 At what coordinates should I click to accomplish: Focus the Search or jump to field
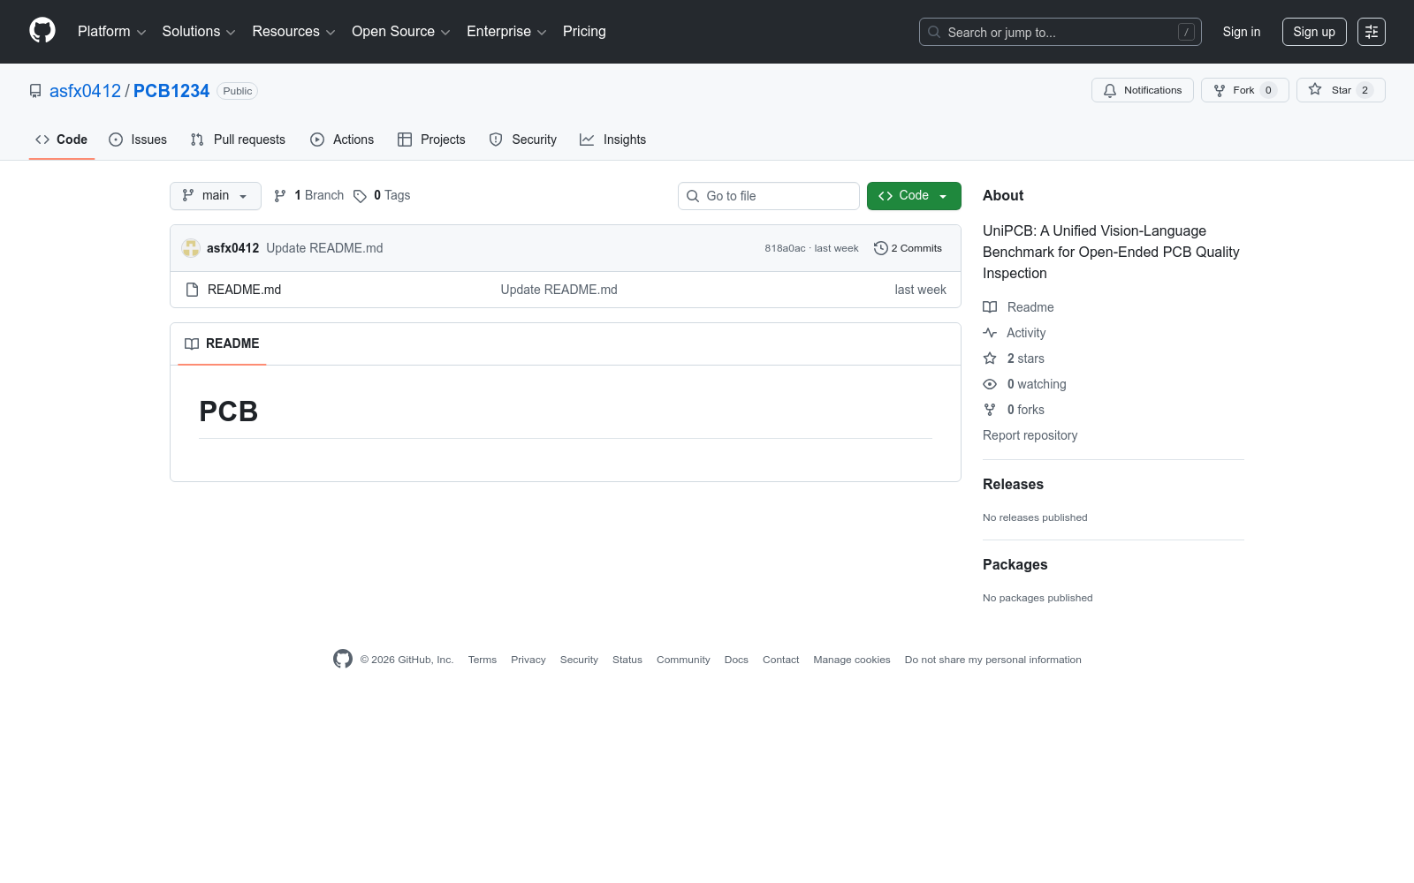pyautogui.click(x=1060, y=32)
